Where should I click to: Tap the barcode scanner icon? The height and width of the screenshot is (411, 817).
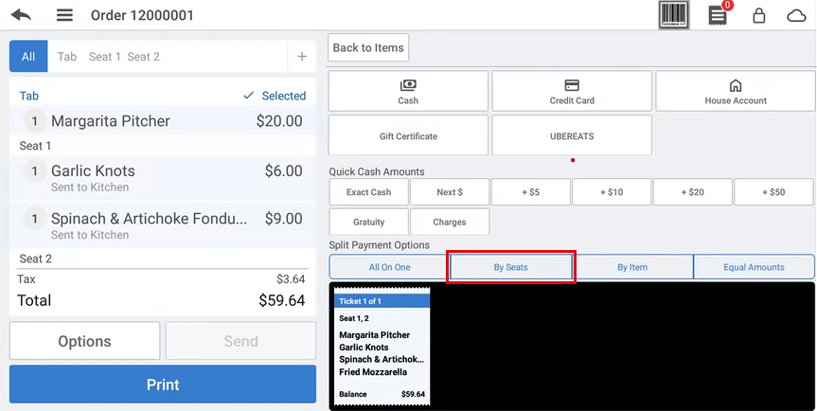673,15
